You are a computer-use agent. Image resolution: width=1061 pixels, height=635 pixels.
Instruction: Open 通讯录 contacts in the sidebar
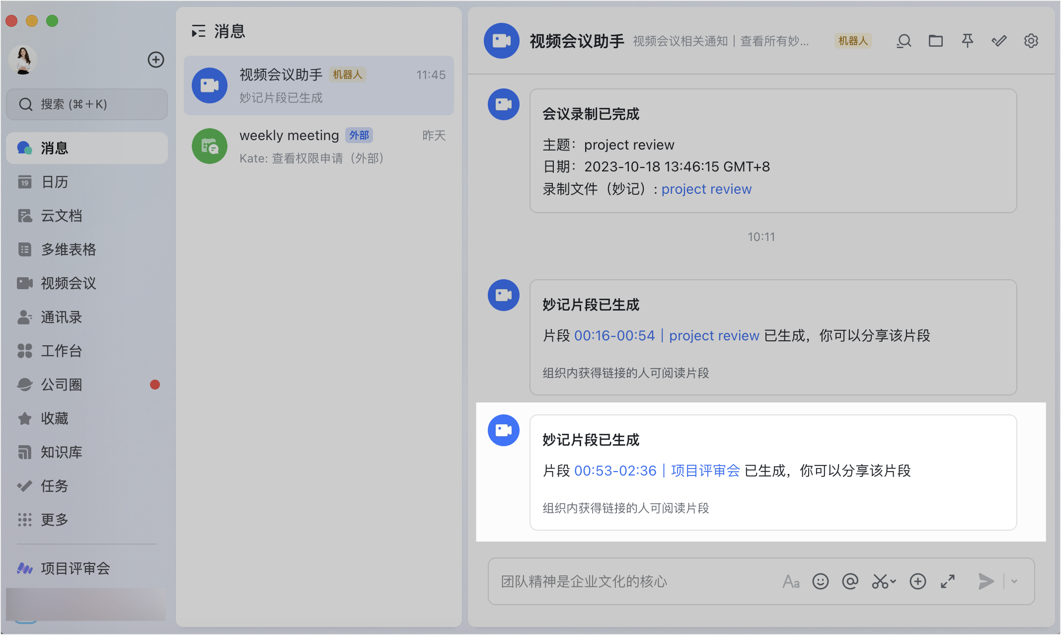click(x=87, y=317)
